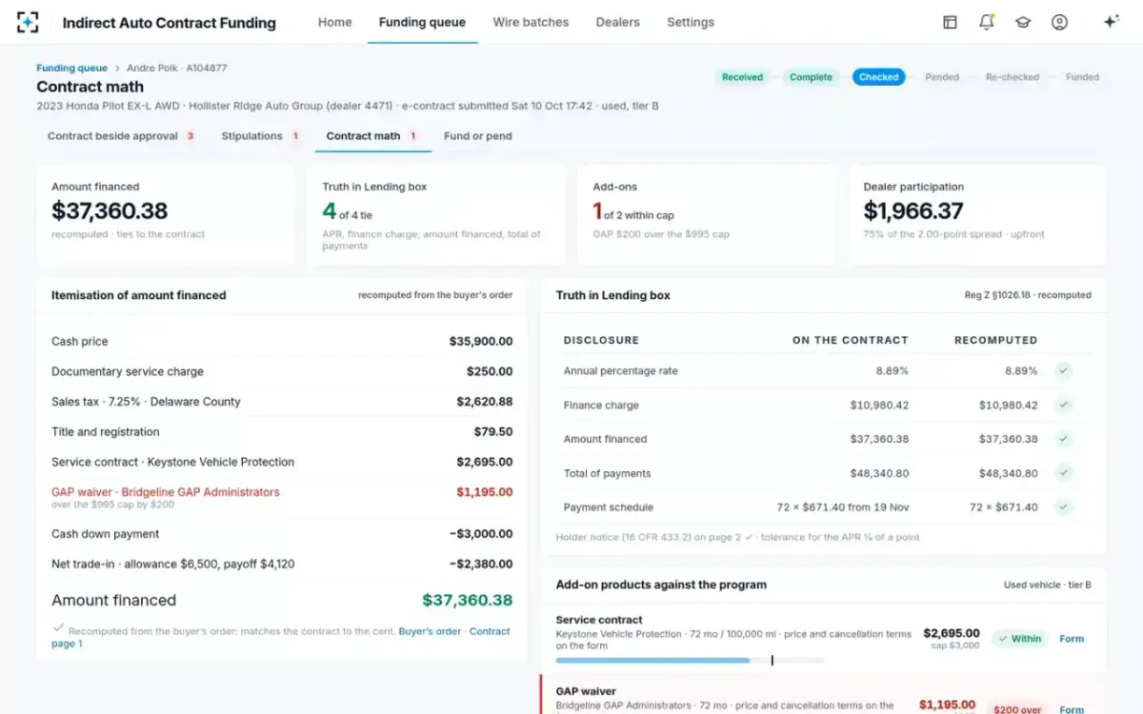Click the check icon beside Payment schedule
1143x714 pixels.
pos(1064,507)
